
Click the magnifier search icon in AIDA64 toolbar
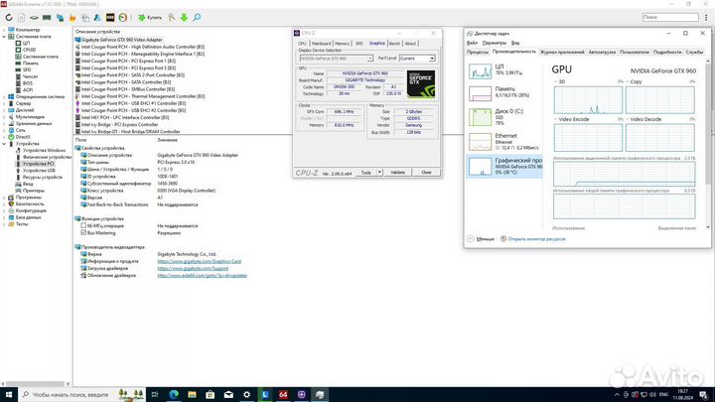pos(197,17)
